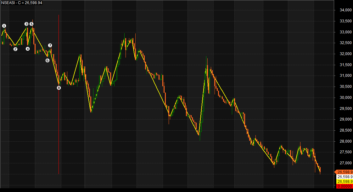Click the 31,500 price axis label

[345, 65]
